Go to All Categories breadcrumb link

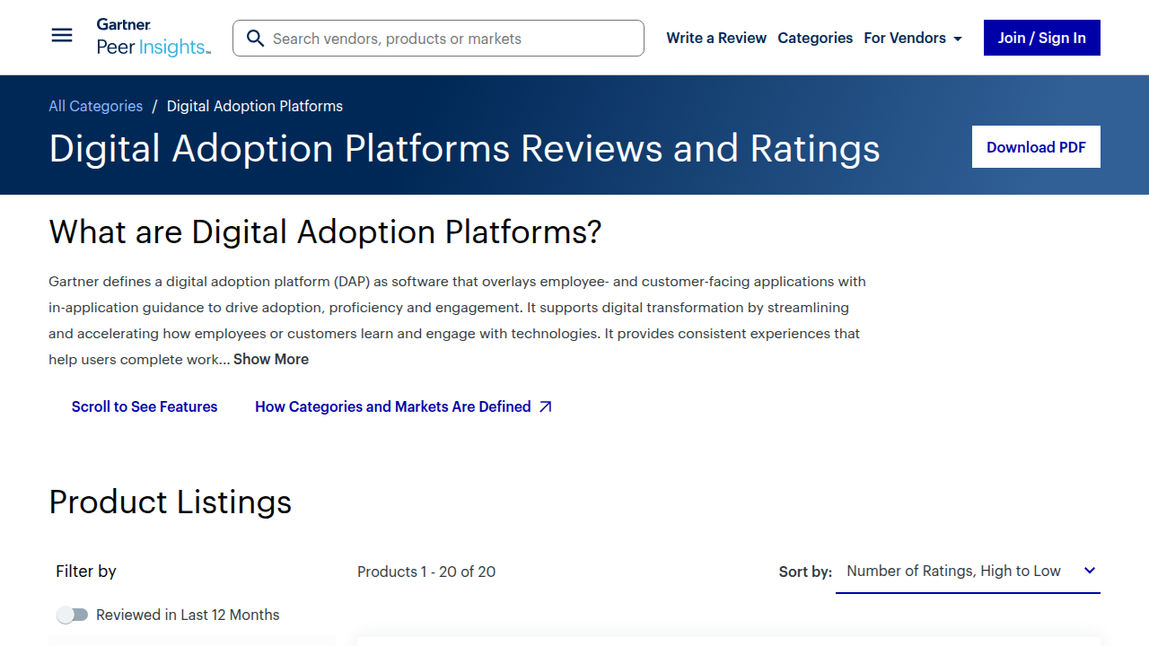tap(95, 106)
